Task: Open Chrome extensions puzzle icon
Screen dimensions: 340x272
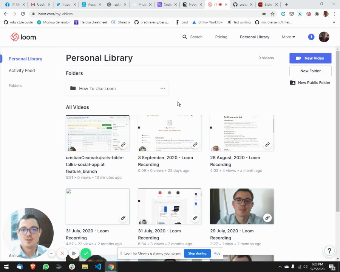Action: point(317,14)
